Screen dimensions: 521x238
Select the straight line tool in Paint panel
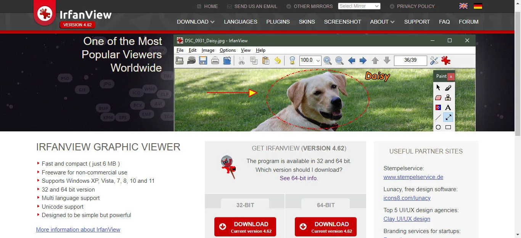(x=438, y=117)
